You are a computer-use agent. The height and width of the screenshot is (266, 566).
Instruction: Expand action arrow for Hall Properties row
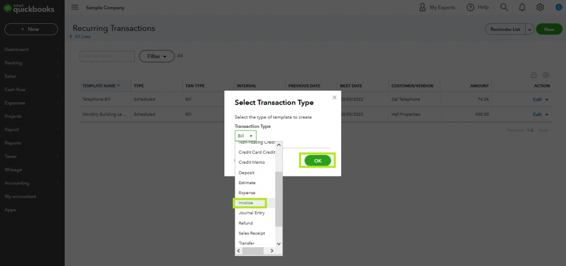pyautogui.click(x=547, y=115)
